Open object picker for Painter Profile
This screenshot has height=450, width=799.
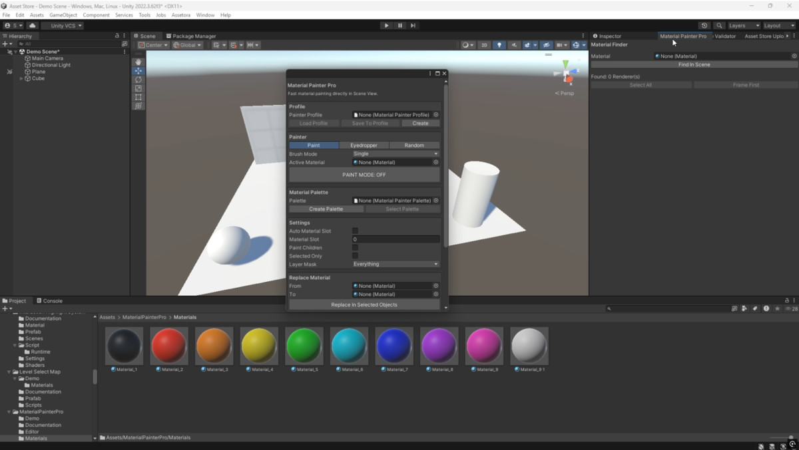click(x=436, y=115)
